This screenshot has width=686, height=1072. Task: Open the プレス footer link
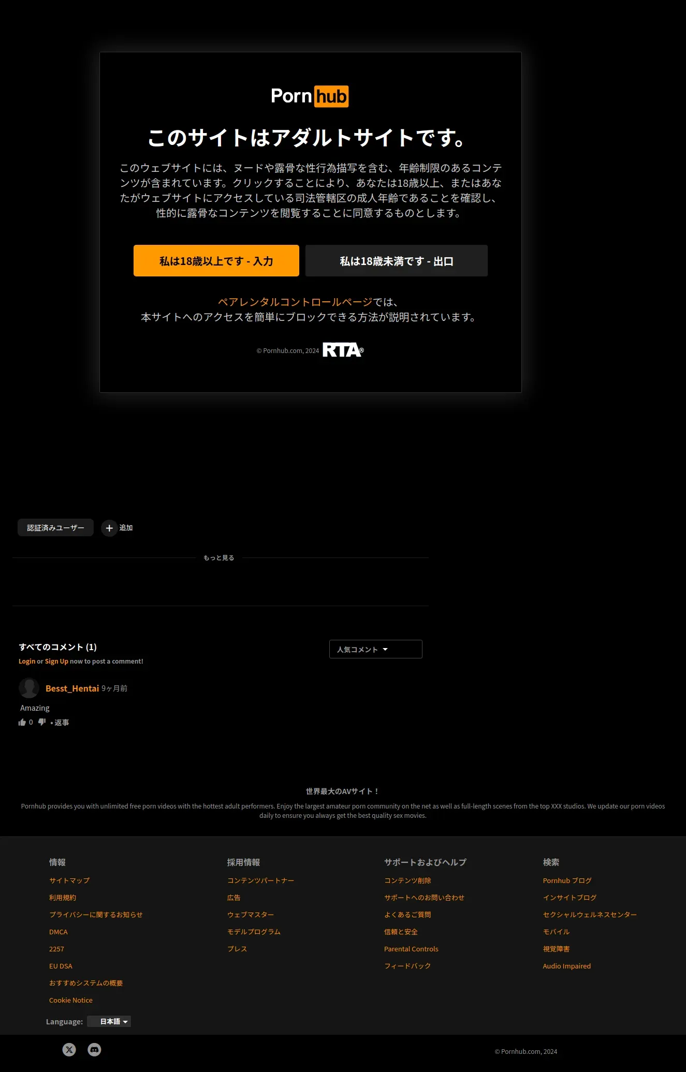click(237, 949)
